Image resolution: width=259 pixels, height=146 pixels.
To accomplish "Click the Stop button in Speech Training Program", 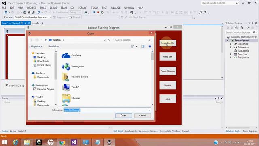I will 168,99.
